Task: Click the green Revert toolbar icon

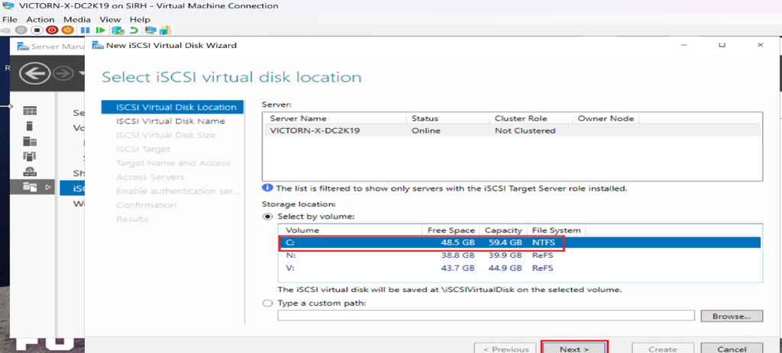Action: coord(134,30)
